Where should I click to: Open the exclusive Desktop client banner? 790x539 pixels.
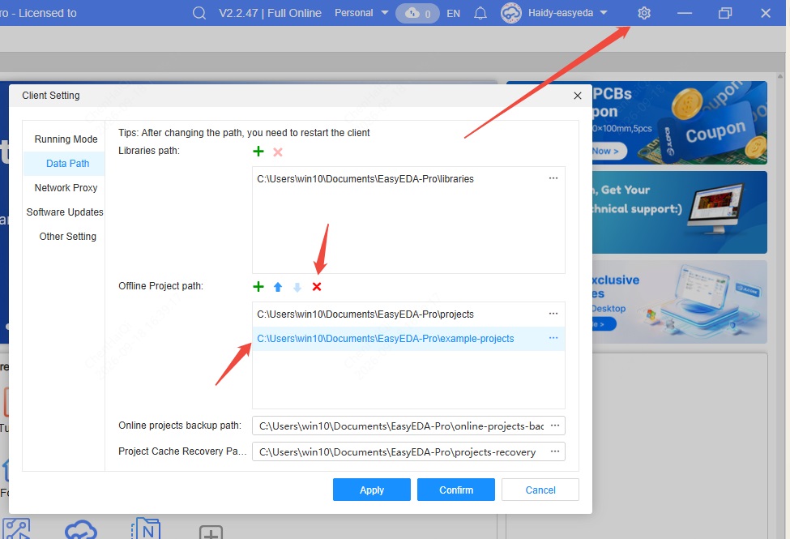click(x=680, y=302)
